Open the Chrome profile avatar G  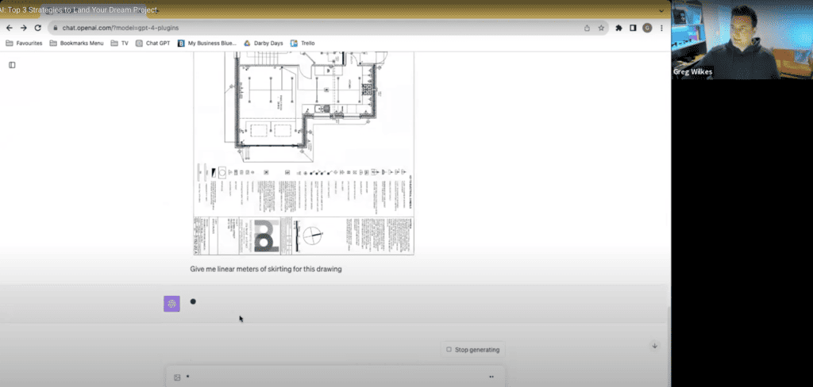point(647,28)
